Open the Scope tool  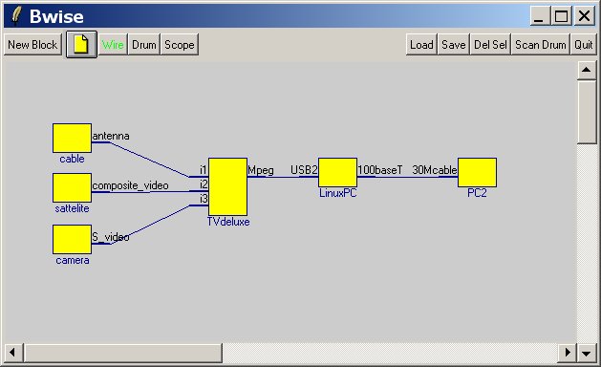(x=180, y=45)
